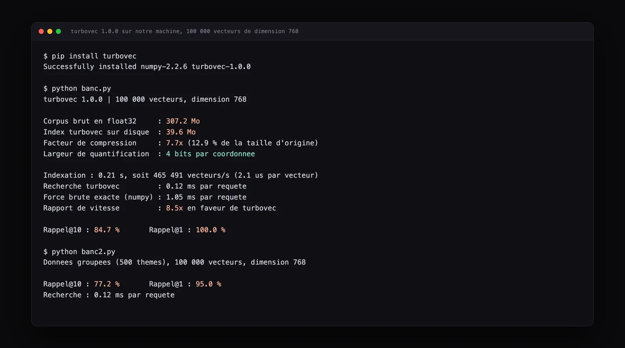Click the '$ python banc.py' command line
Image resolution: width=625 pixels, height=348 pixels.
(77, 88)
